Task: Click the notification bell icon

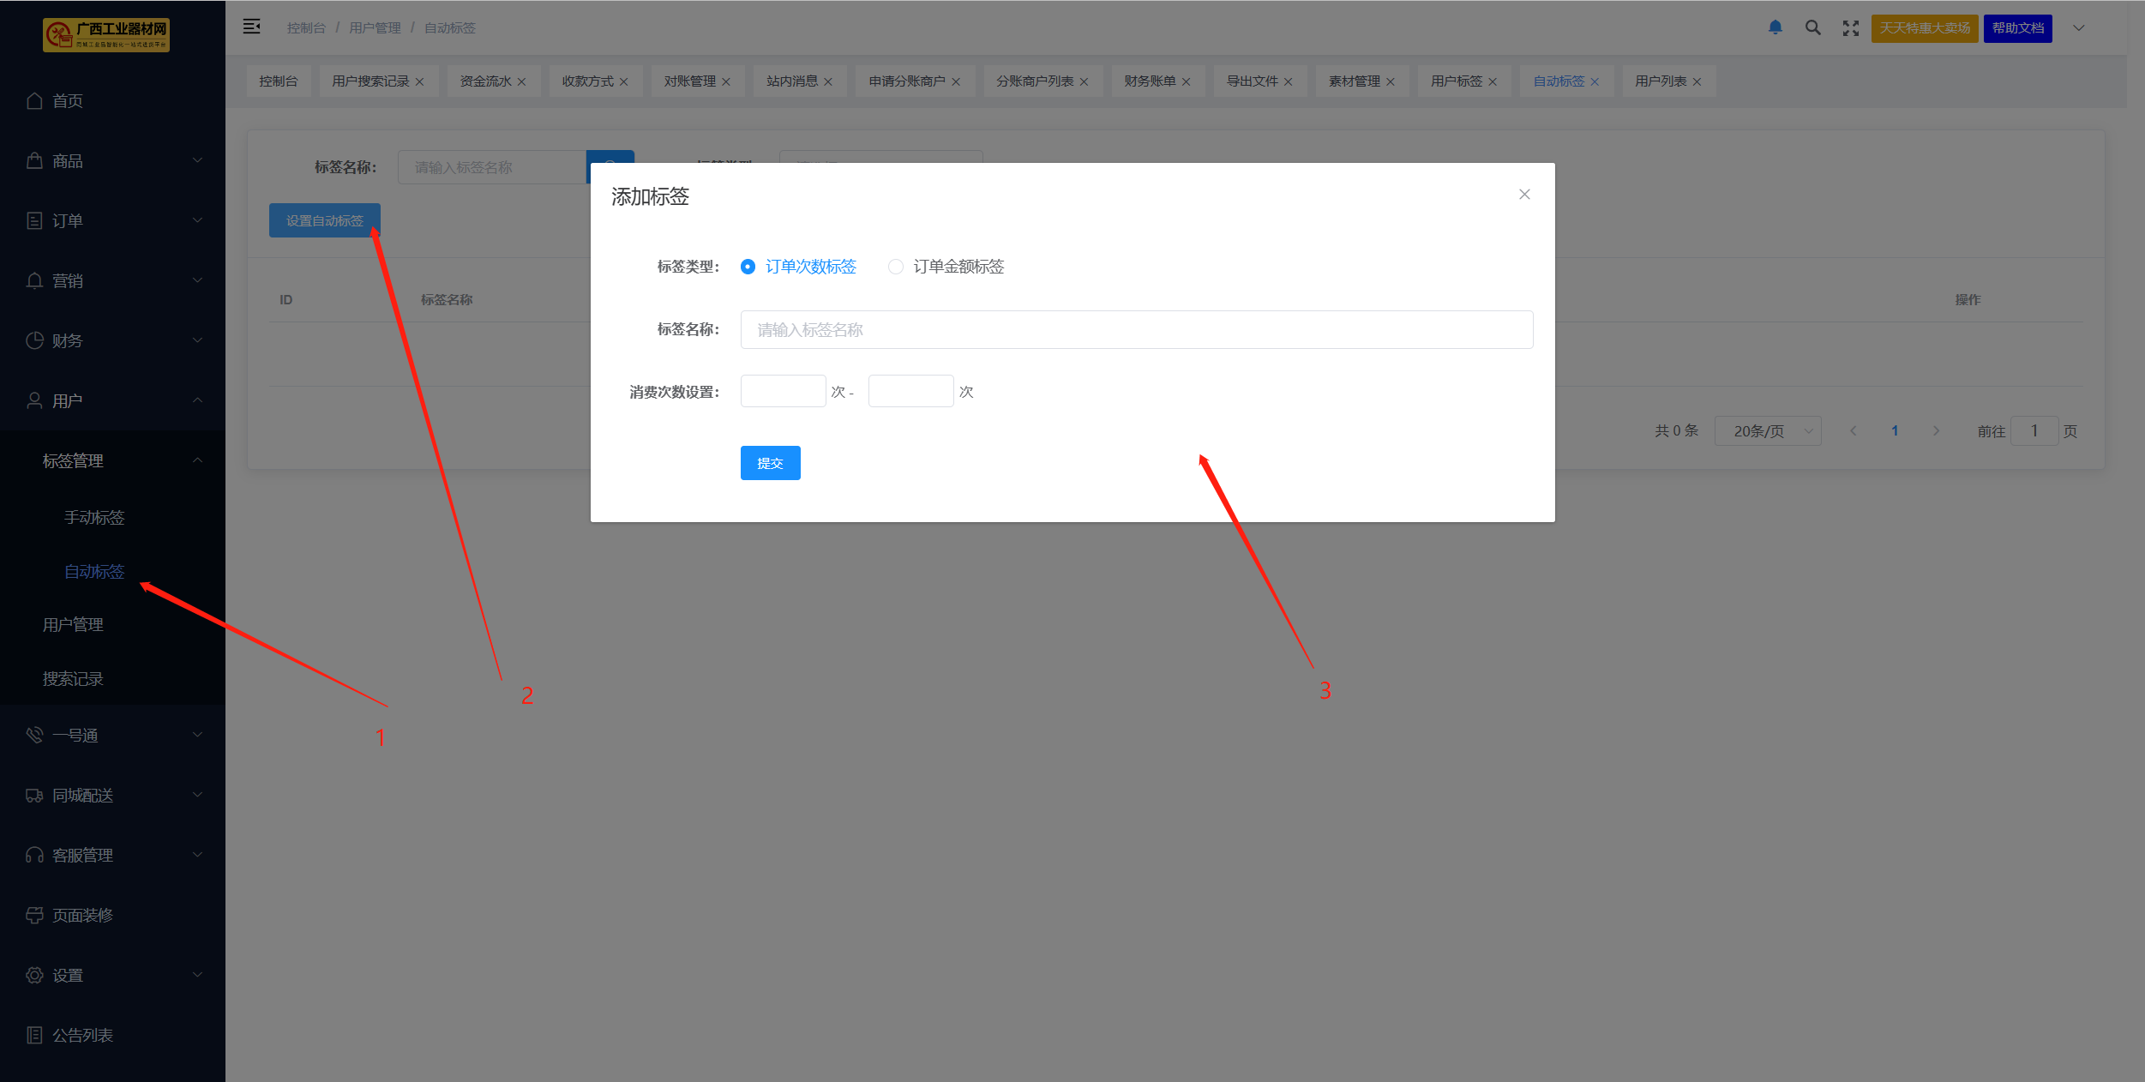Action: click(1775, 27)
